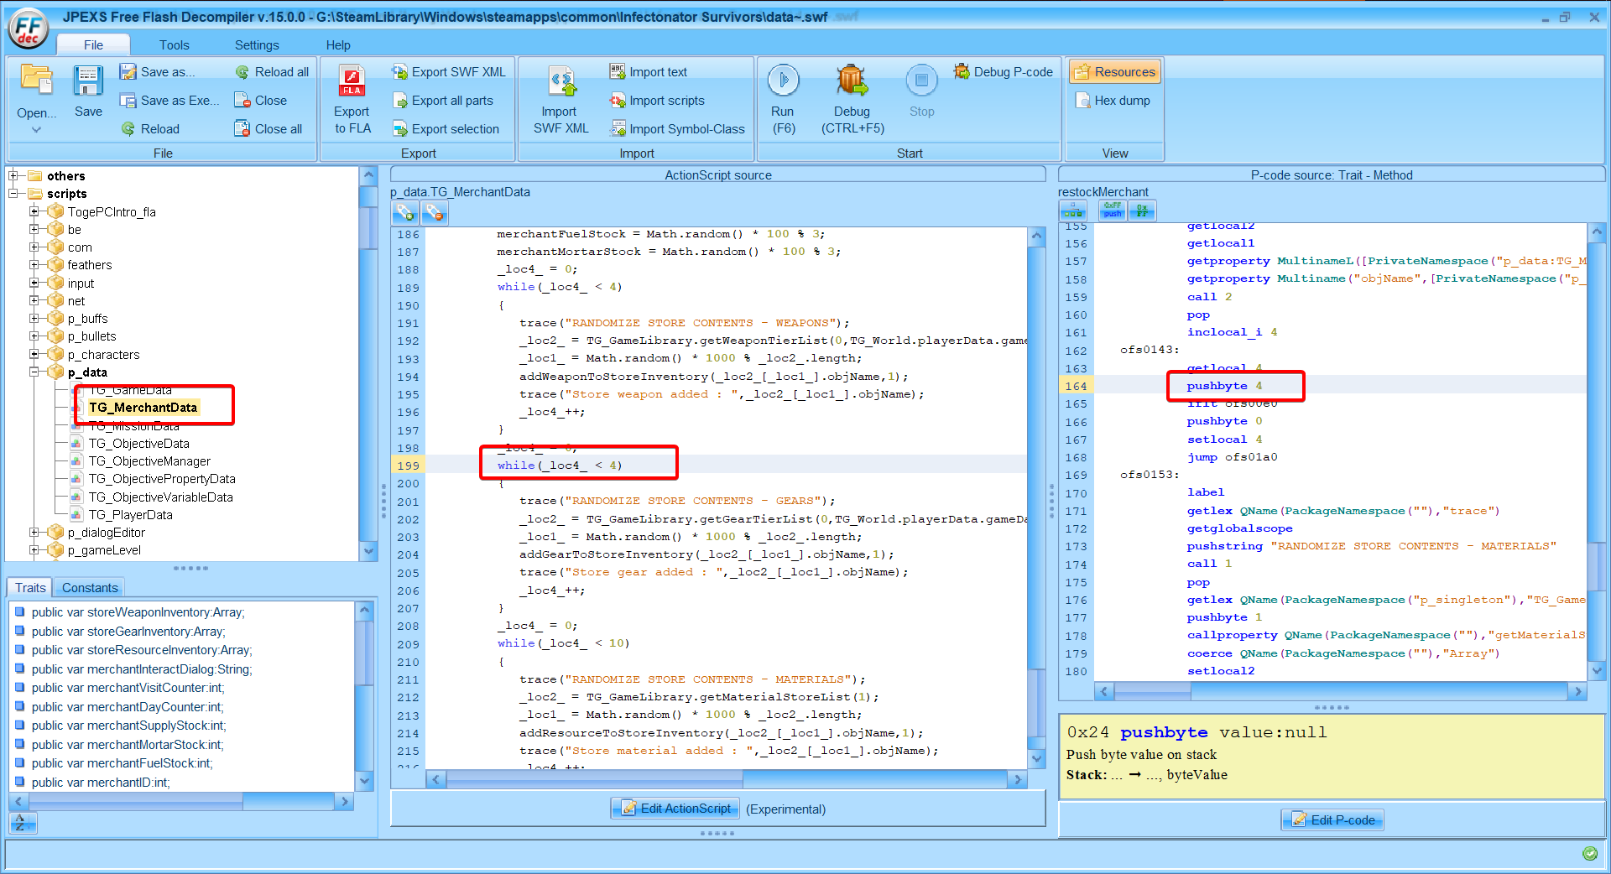Select the storeWeaponInventory:Array trait
The image size is (1611, 874).
138,612
